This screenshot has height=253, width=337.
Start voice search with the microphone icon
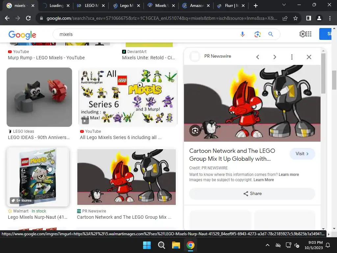coord(243,34)
